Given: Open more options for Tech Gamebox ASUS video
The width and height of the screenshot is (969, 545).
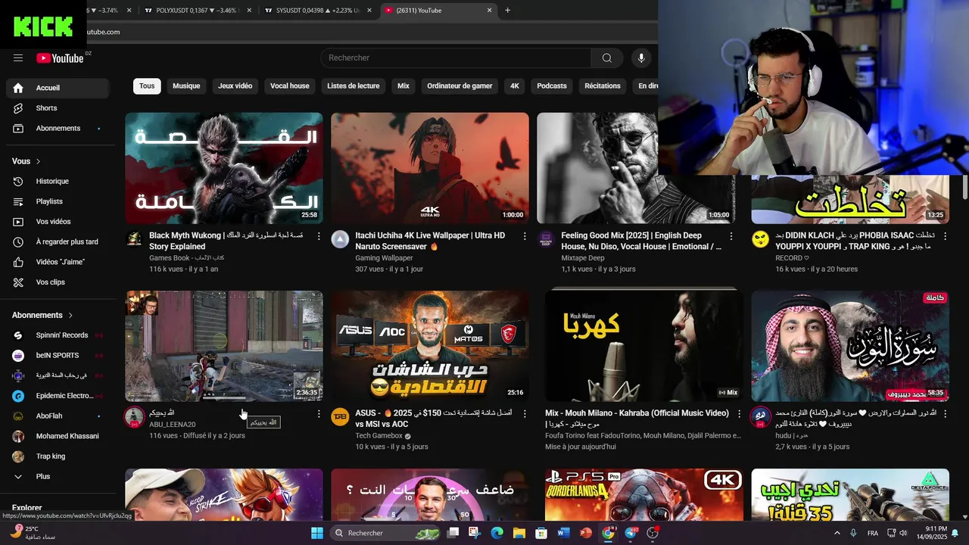Looking at the screenshot, I should [x=525, y=414].
